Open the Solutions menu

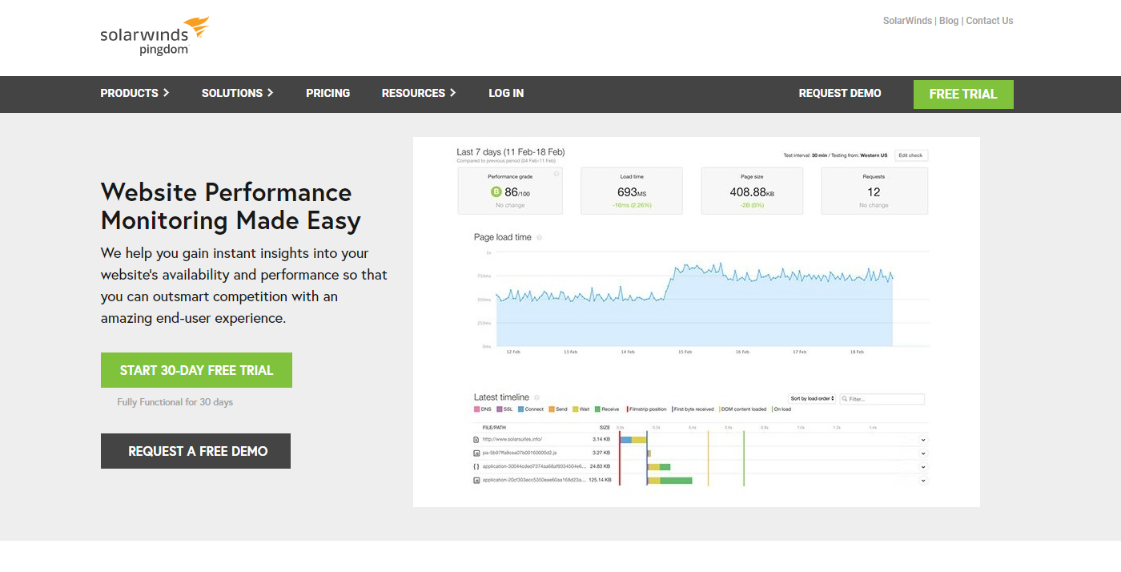point(237,94)
